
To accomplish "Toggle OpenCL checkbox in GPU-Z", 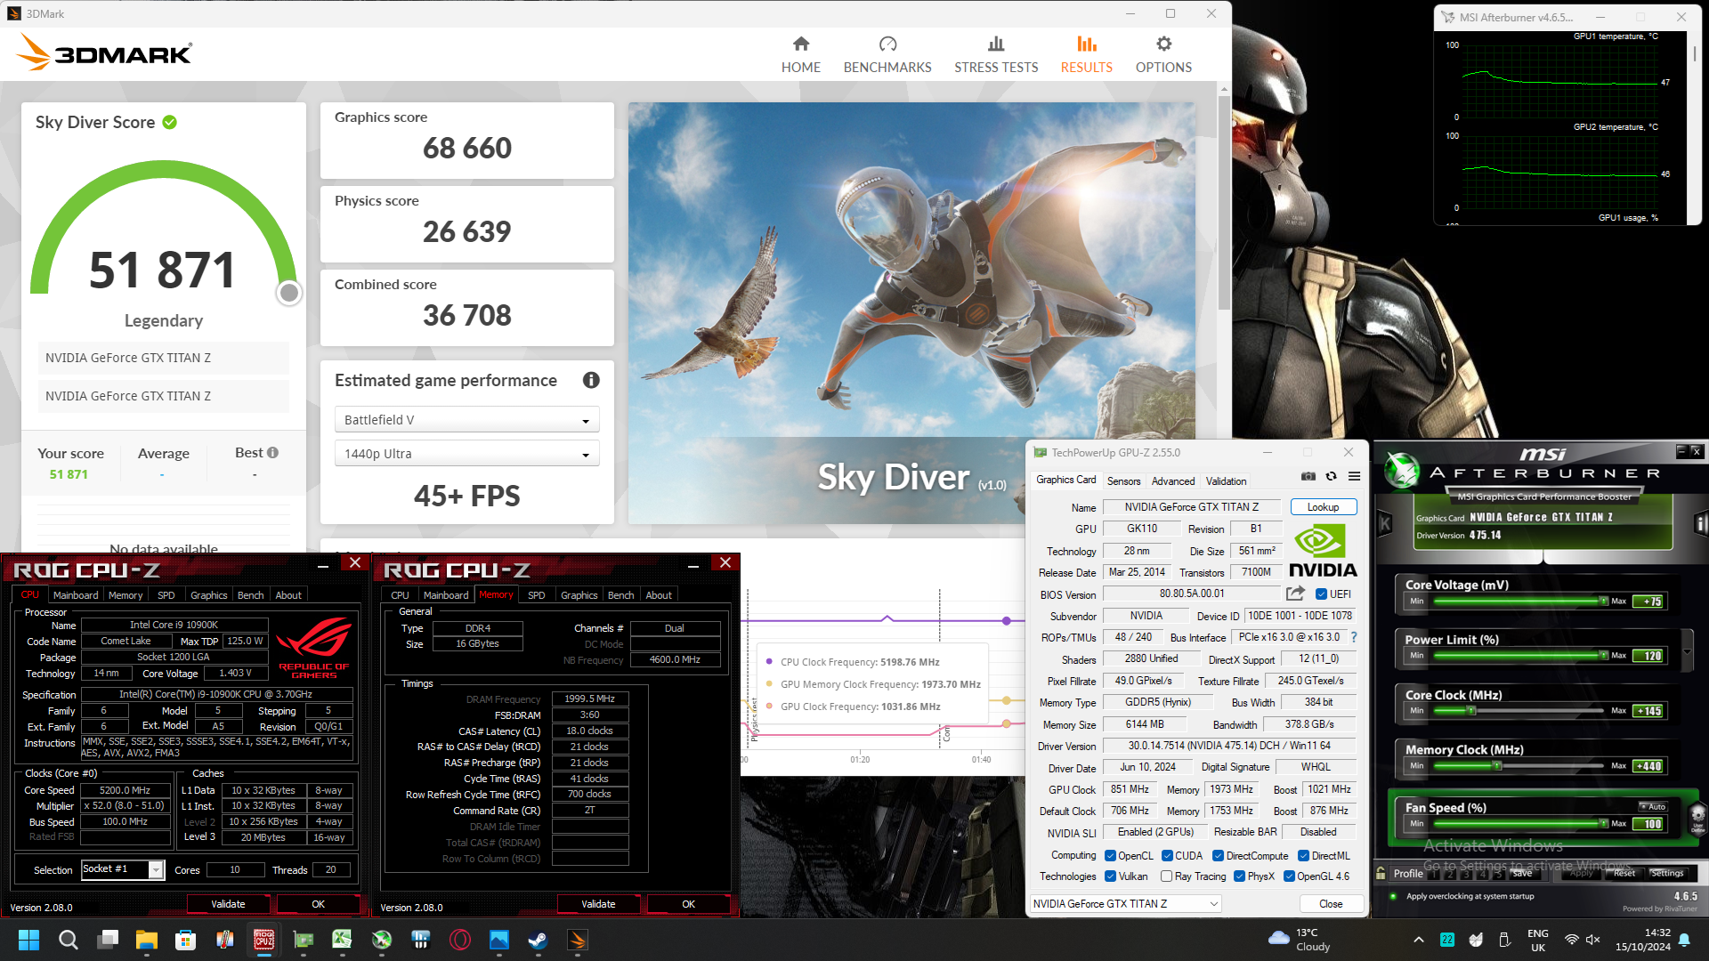I will pyautogui.click(x=1110, y=856).
